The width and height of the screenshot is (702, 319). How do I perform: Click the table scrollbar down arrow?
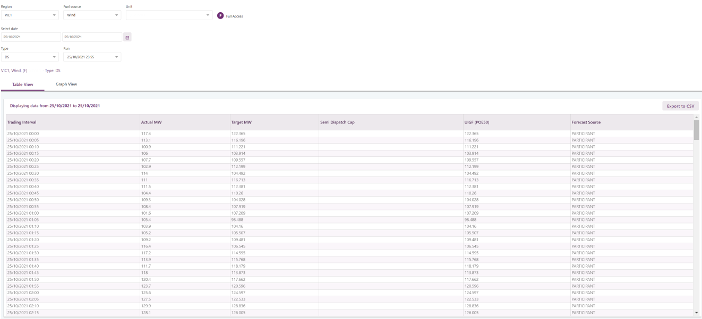[x=696, y=313]
